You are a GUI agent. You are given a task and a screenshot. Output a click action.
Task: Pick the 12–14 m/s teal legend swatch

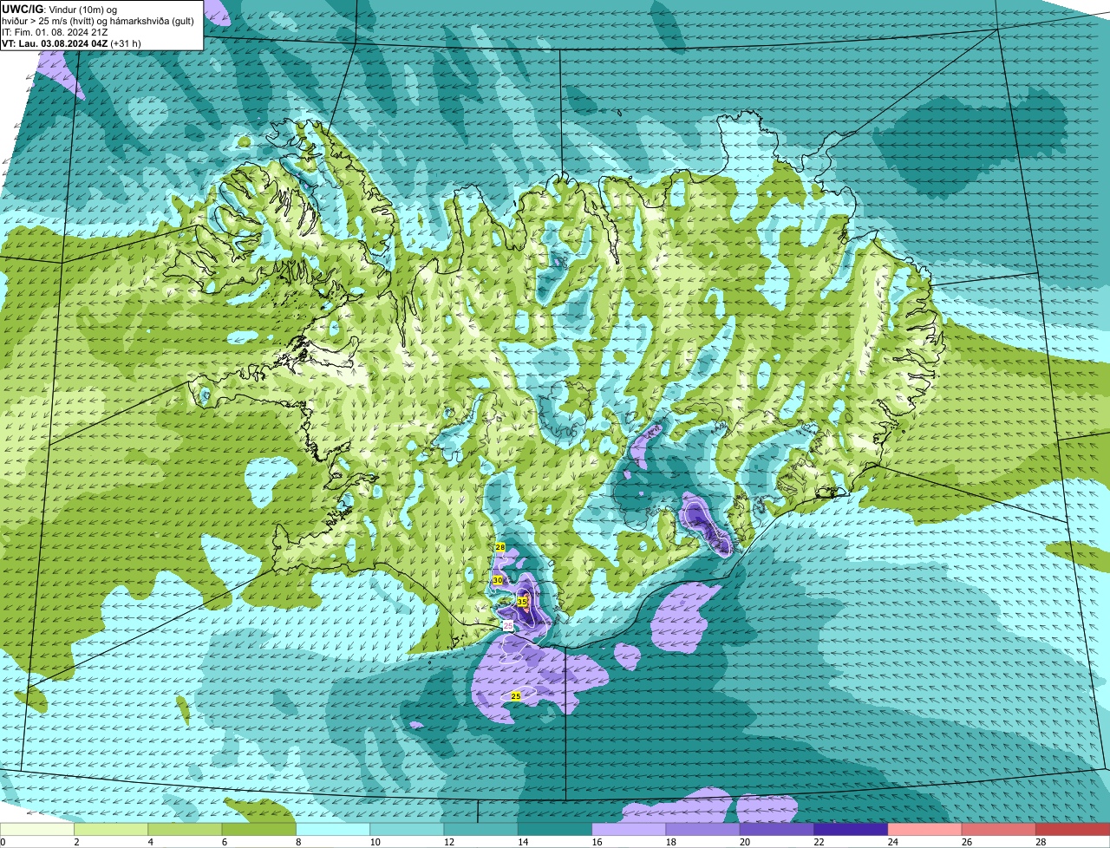[480, 829]
